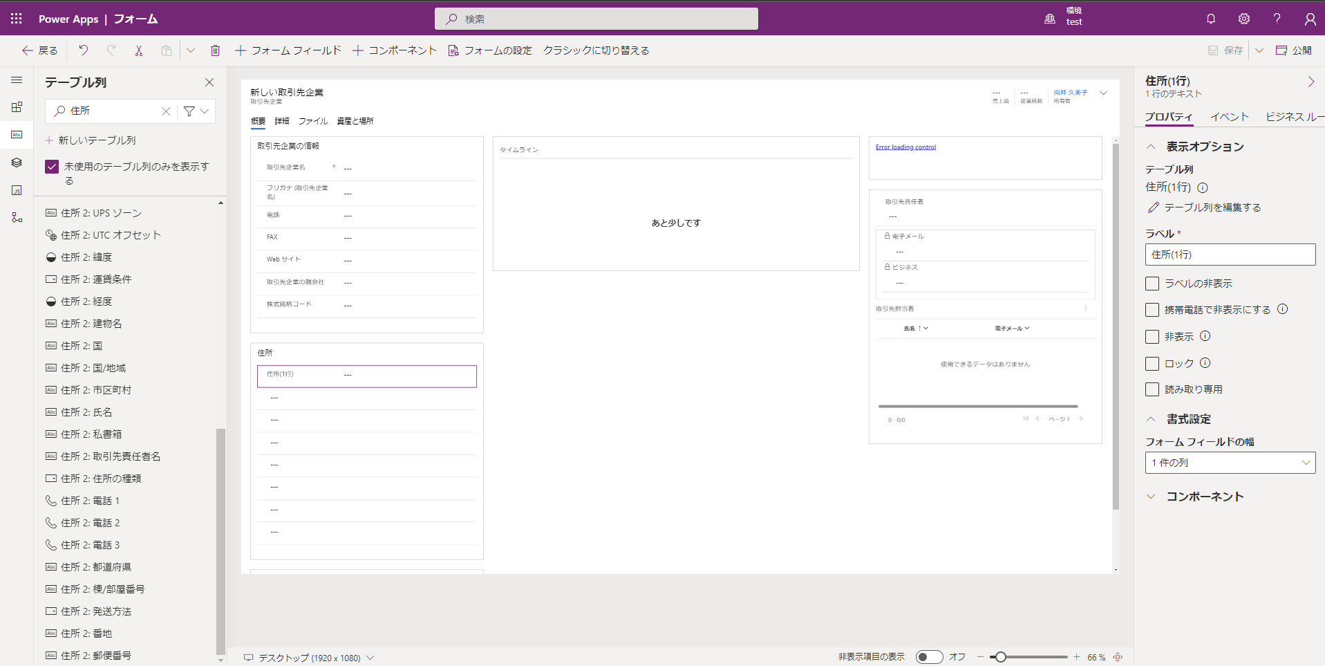Image resolution: width=1325 pixels, height=666 pixels.
Task: Open the notifications bell icon
Action: (1210, 19)
